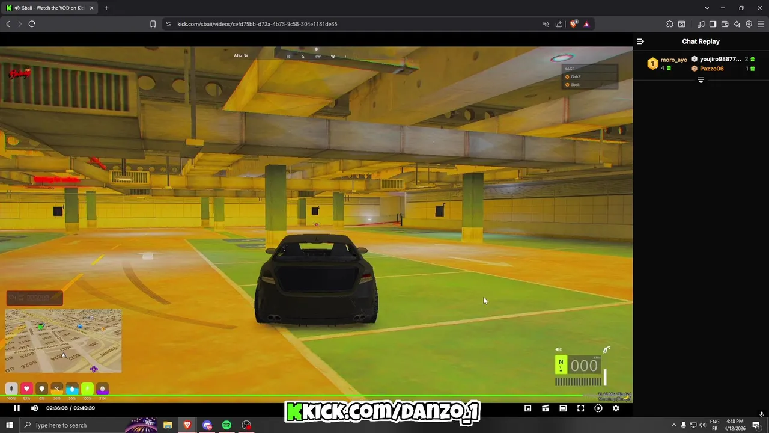Image resolution: width=769 pixels, height=433 pixels.
Task: Go forward in the browser
Action: [x=19, y=24]
